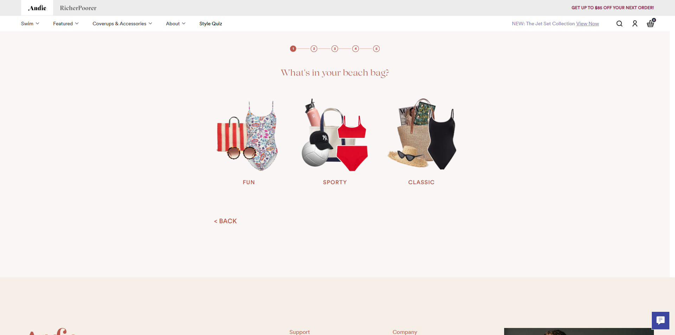Open the live chat widget

[x=660, y=320]
